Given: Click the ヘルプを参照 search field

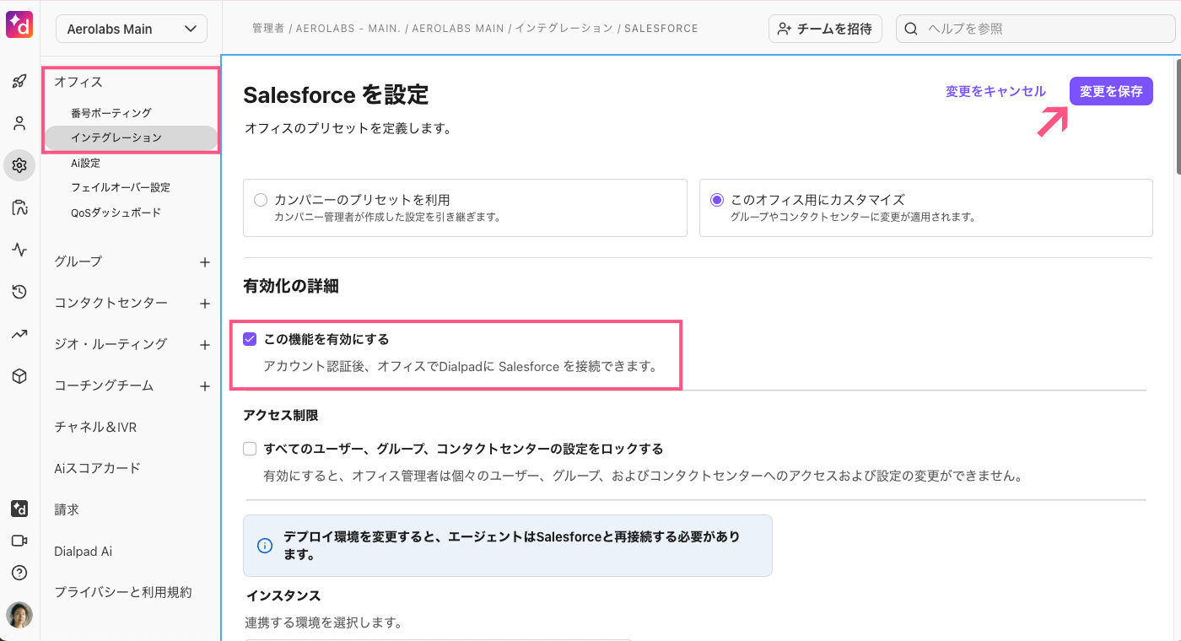Looking at the screenshot, I should click(1035, 29).
